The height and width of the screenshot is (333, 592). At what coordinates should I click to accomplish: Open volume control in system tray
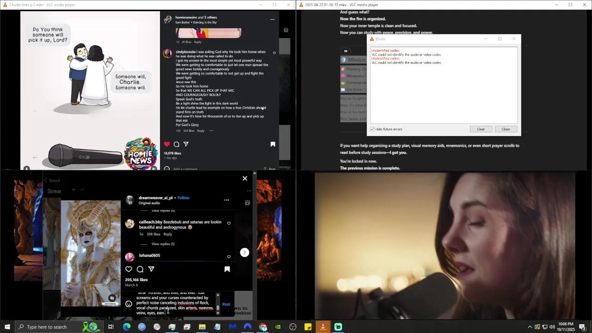point(552,327)
